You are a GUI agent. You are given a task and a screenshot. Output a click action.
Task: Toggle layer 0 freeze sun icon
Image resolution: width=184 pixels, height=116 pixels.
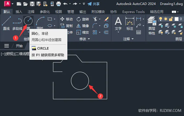pyautogui.click(x=166, y=19)
